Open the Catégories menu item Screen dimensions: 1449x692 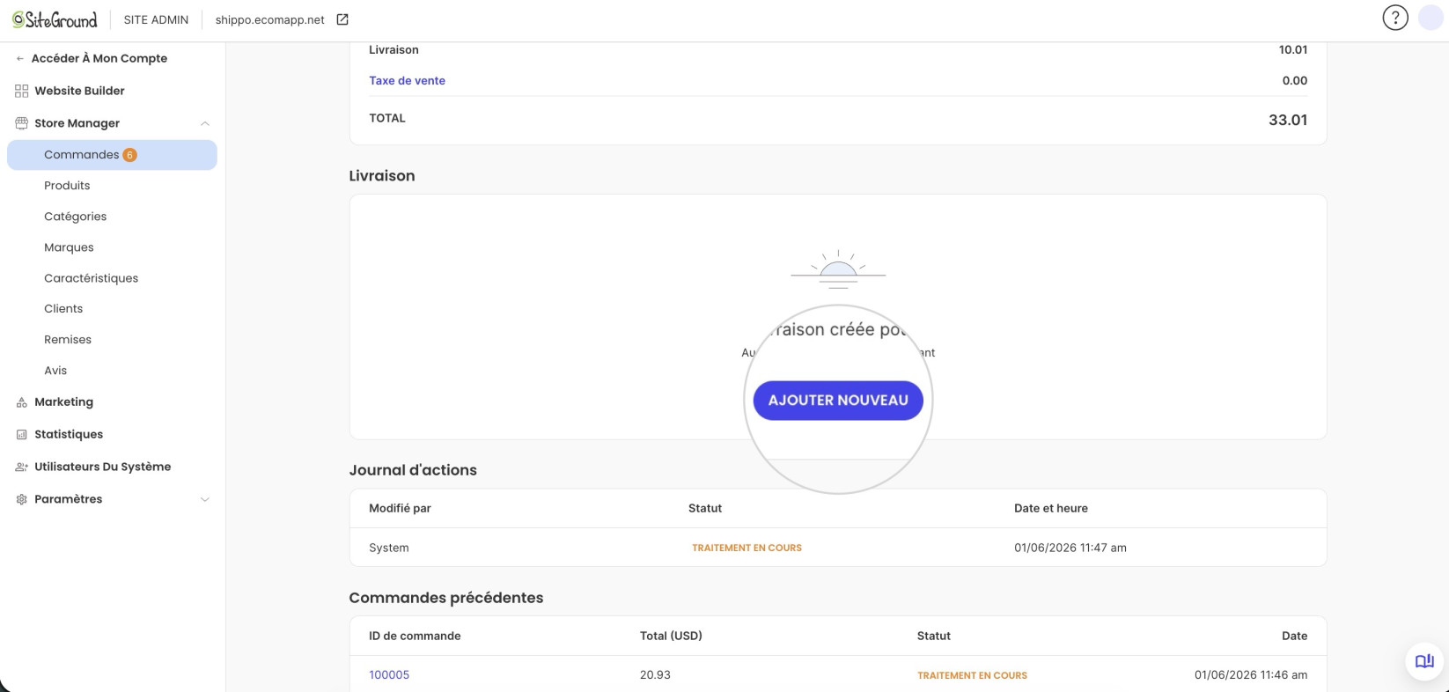tap(75, 217)
